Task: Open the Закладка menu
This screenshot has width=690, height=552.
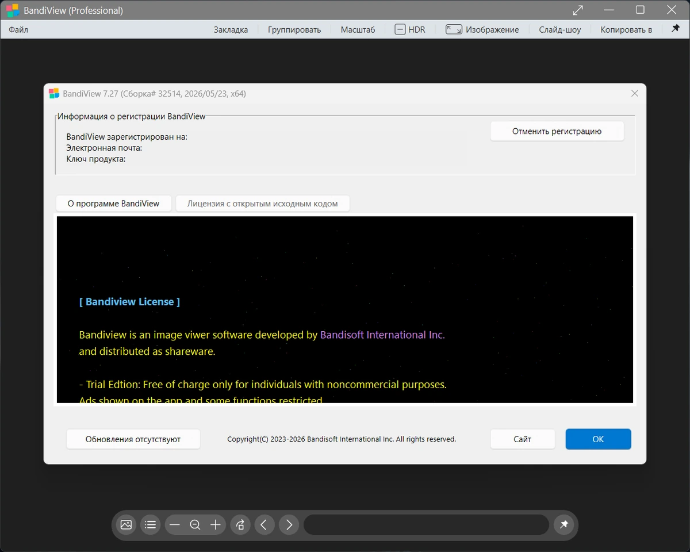Action: coord(231,29)
